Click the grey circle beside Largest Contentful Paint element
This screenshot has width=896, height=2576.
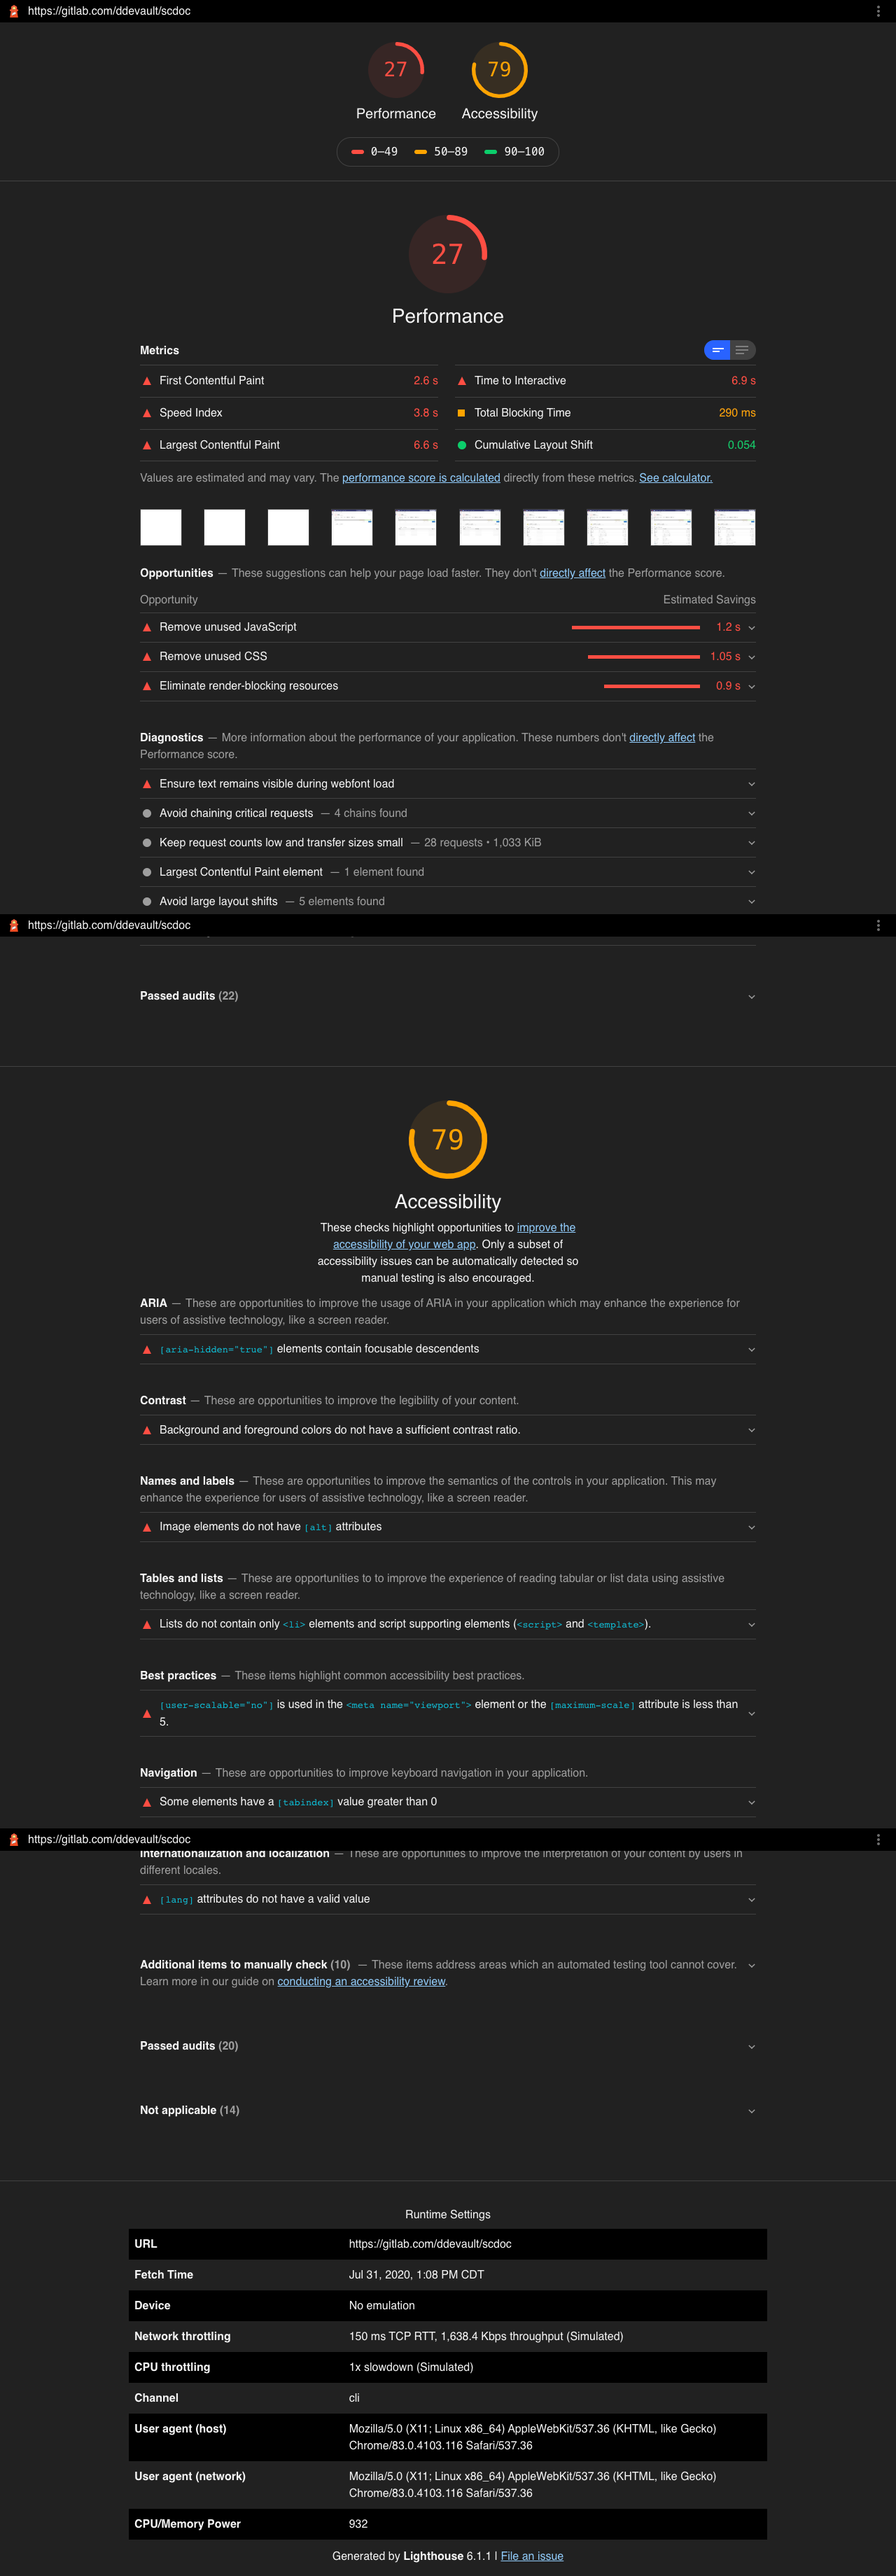coord(147,872)
